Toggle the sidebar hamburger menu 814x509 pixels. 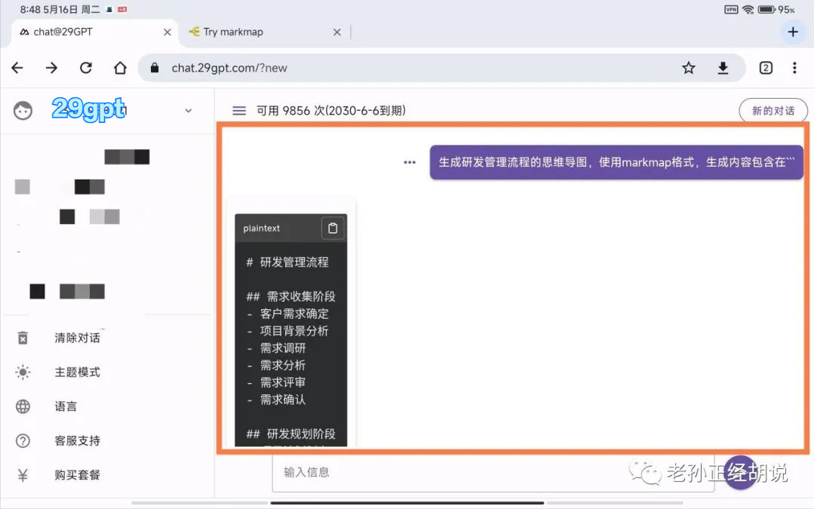click(239, 111)
